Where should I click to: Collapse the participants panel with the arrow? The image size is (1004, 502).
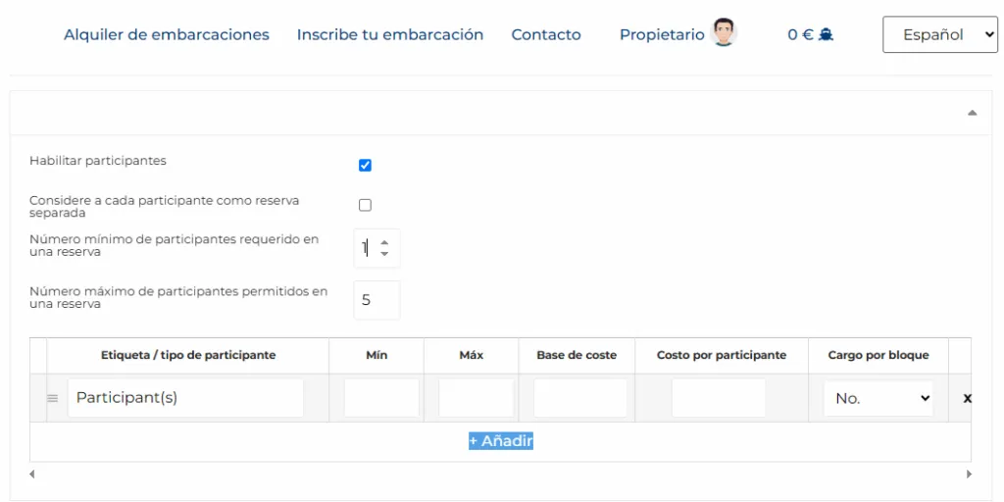pyautogui.click(x=972, y=113)
